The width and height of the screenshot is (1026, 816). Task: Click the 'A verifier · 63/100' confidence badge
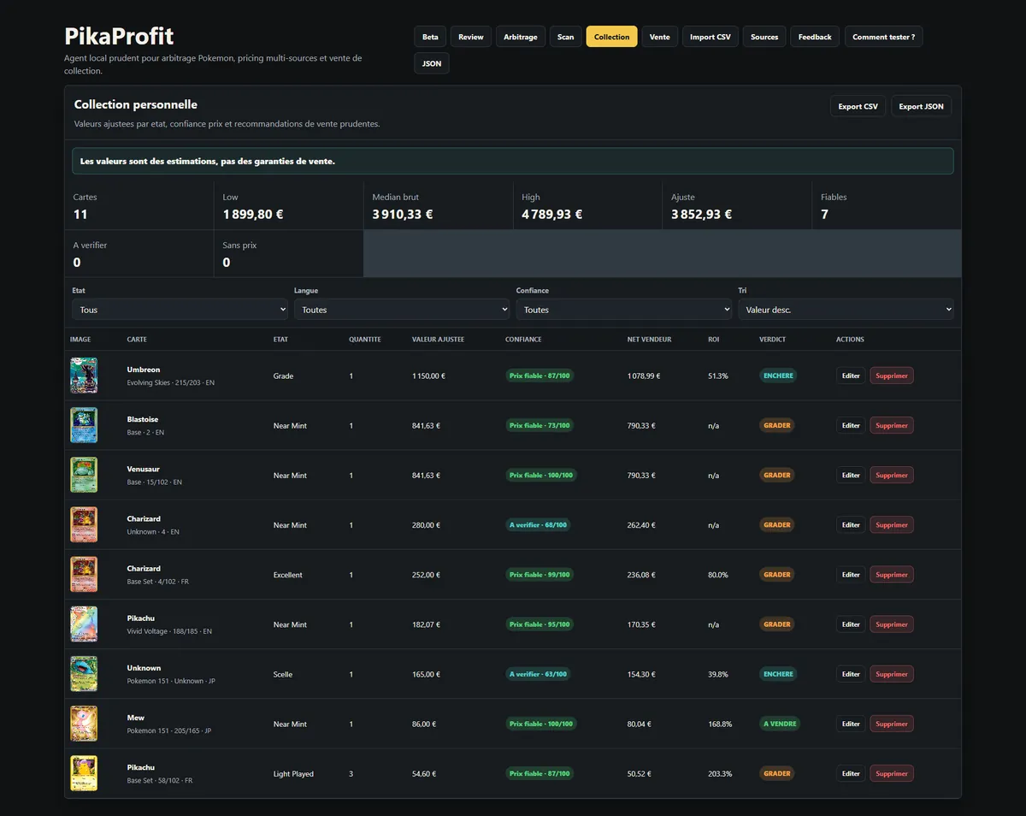pyautogui.click(x=538, y=674)
